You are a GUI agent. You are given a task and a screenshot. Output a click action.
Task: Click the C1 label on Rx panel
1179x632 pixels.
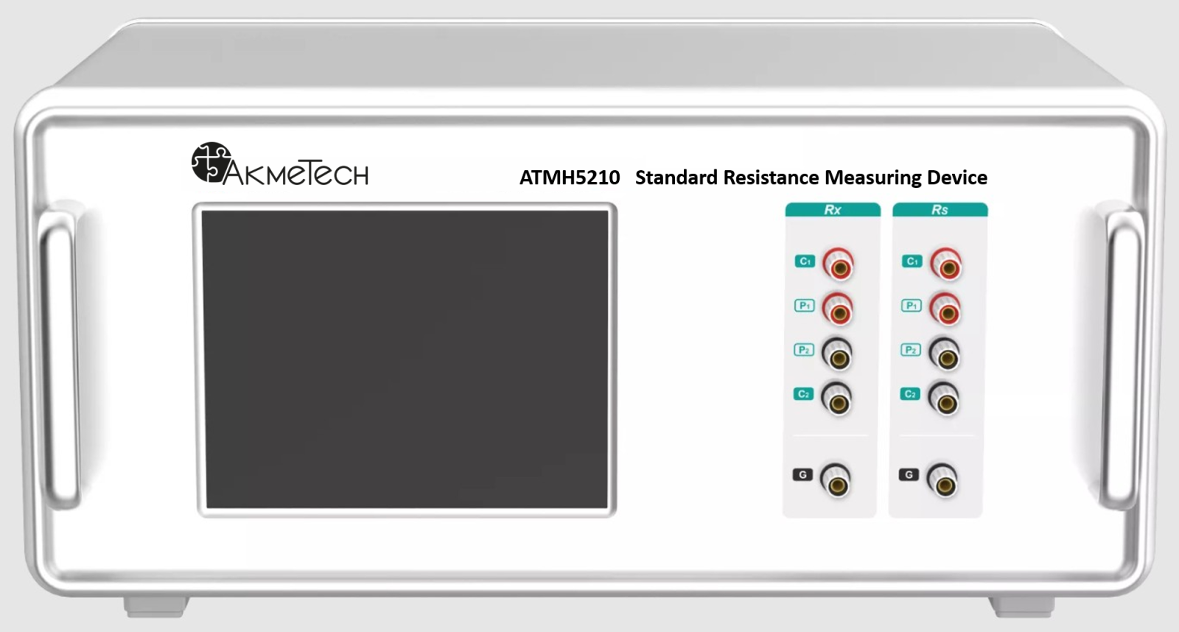(805, 261)
